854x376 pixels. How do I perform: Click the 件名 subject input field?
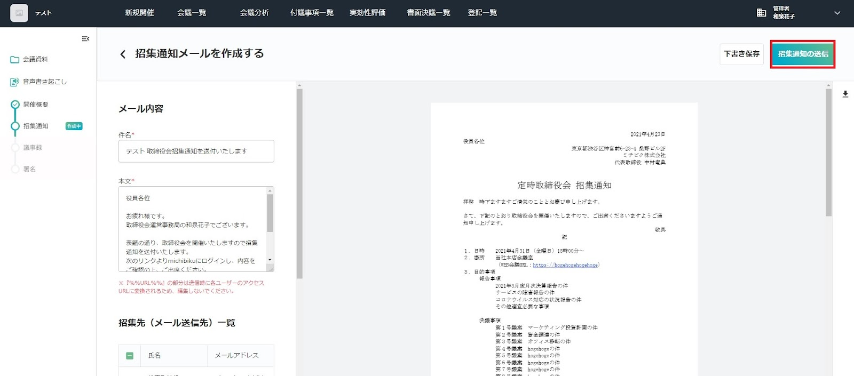196,151
